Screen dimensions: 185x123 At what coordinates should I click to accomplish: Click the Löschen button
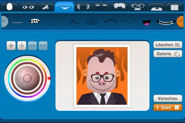tap(168, 45)
